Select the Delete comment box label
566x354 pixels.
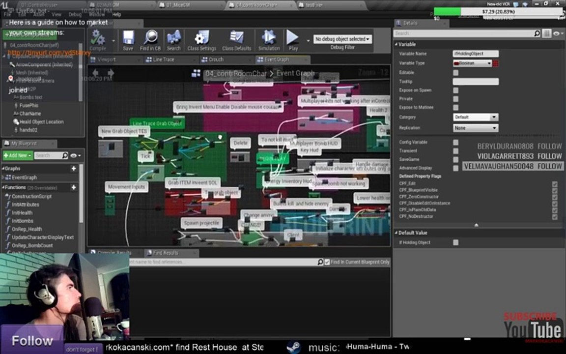240,143
